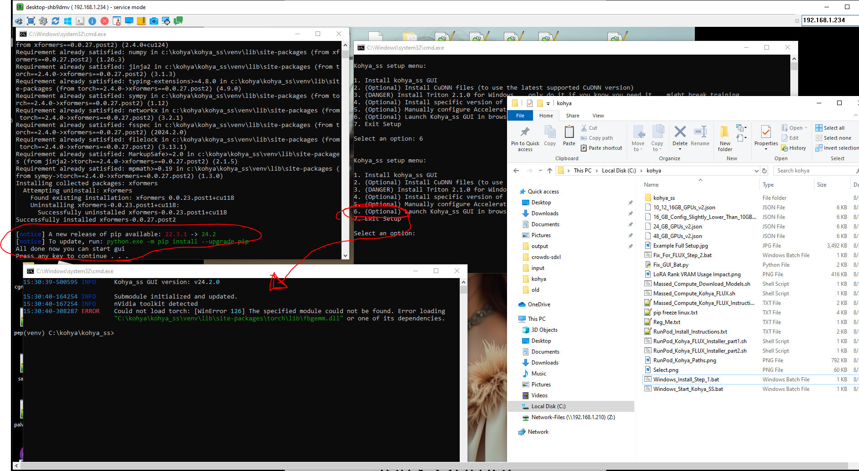This screenshot has height=471, width=859.
Task: Open the recent locations dropdown arrow
Action: tap(540, 171)
